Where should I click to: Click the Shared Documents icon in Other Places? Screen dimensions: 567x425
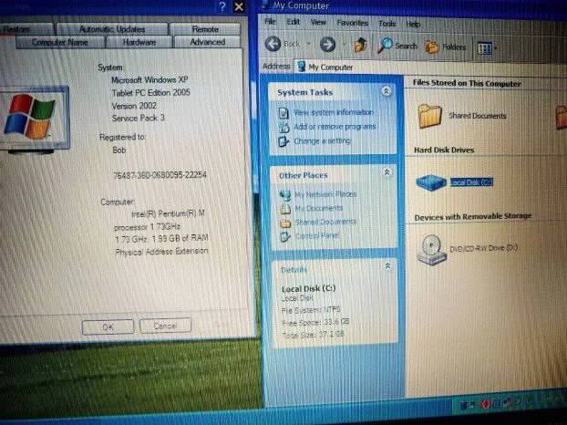coord(285,223)
